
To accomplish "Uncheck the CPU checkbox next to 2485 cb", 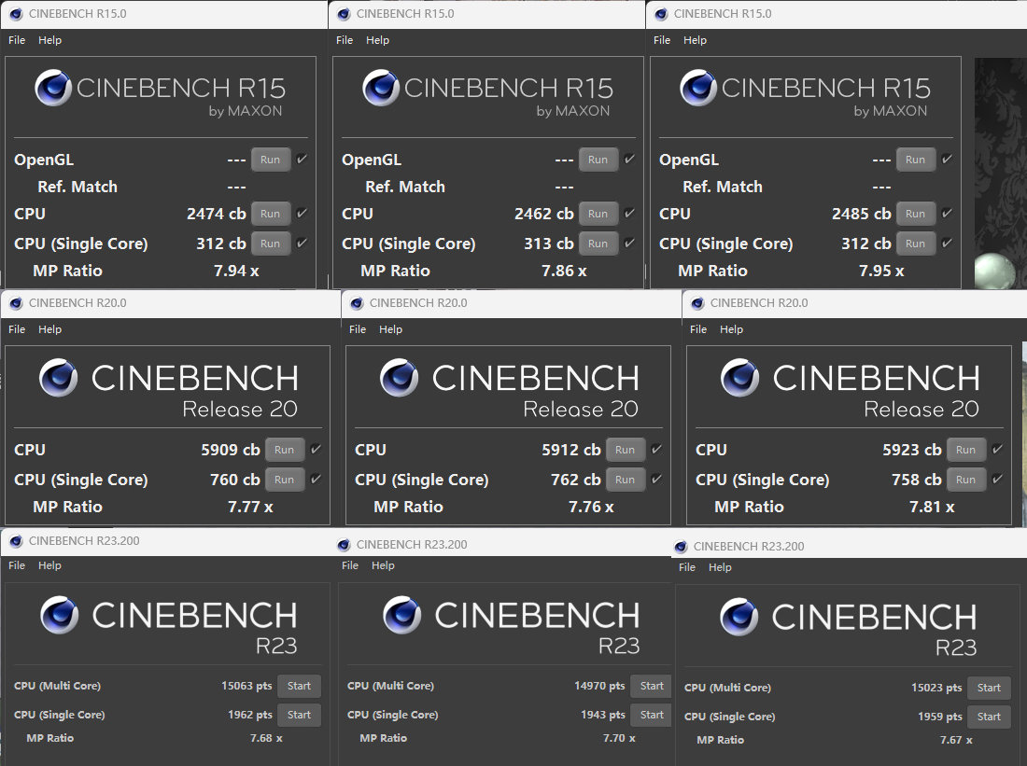I will coord(947,214).
